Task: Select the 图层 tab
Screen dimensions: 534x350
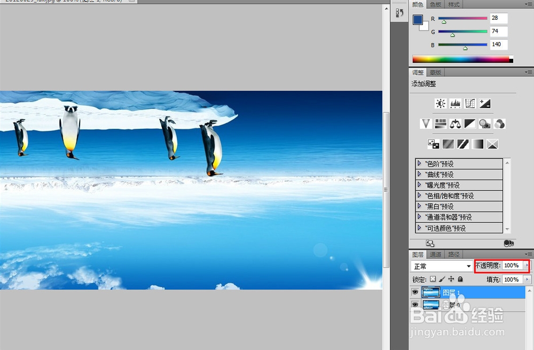Action: (x=418, y=254)
